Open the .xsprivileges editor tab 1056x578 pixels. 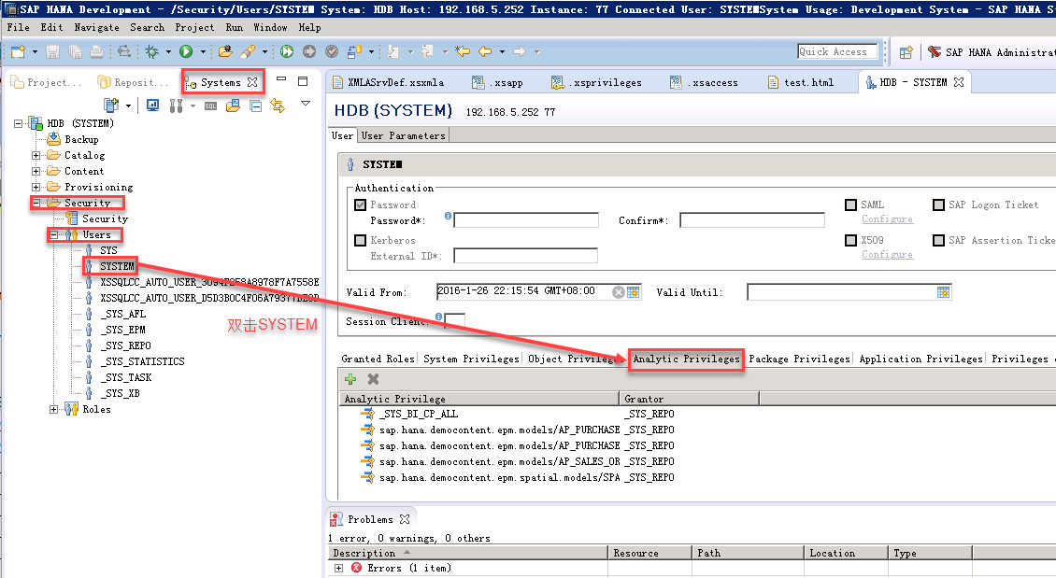[x=598, y=83]
